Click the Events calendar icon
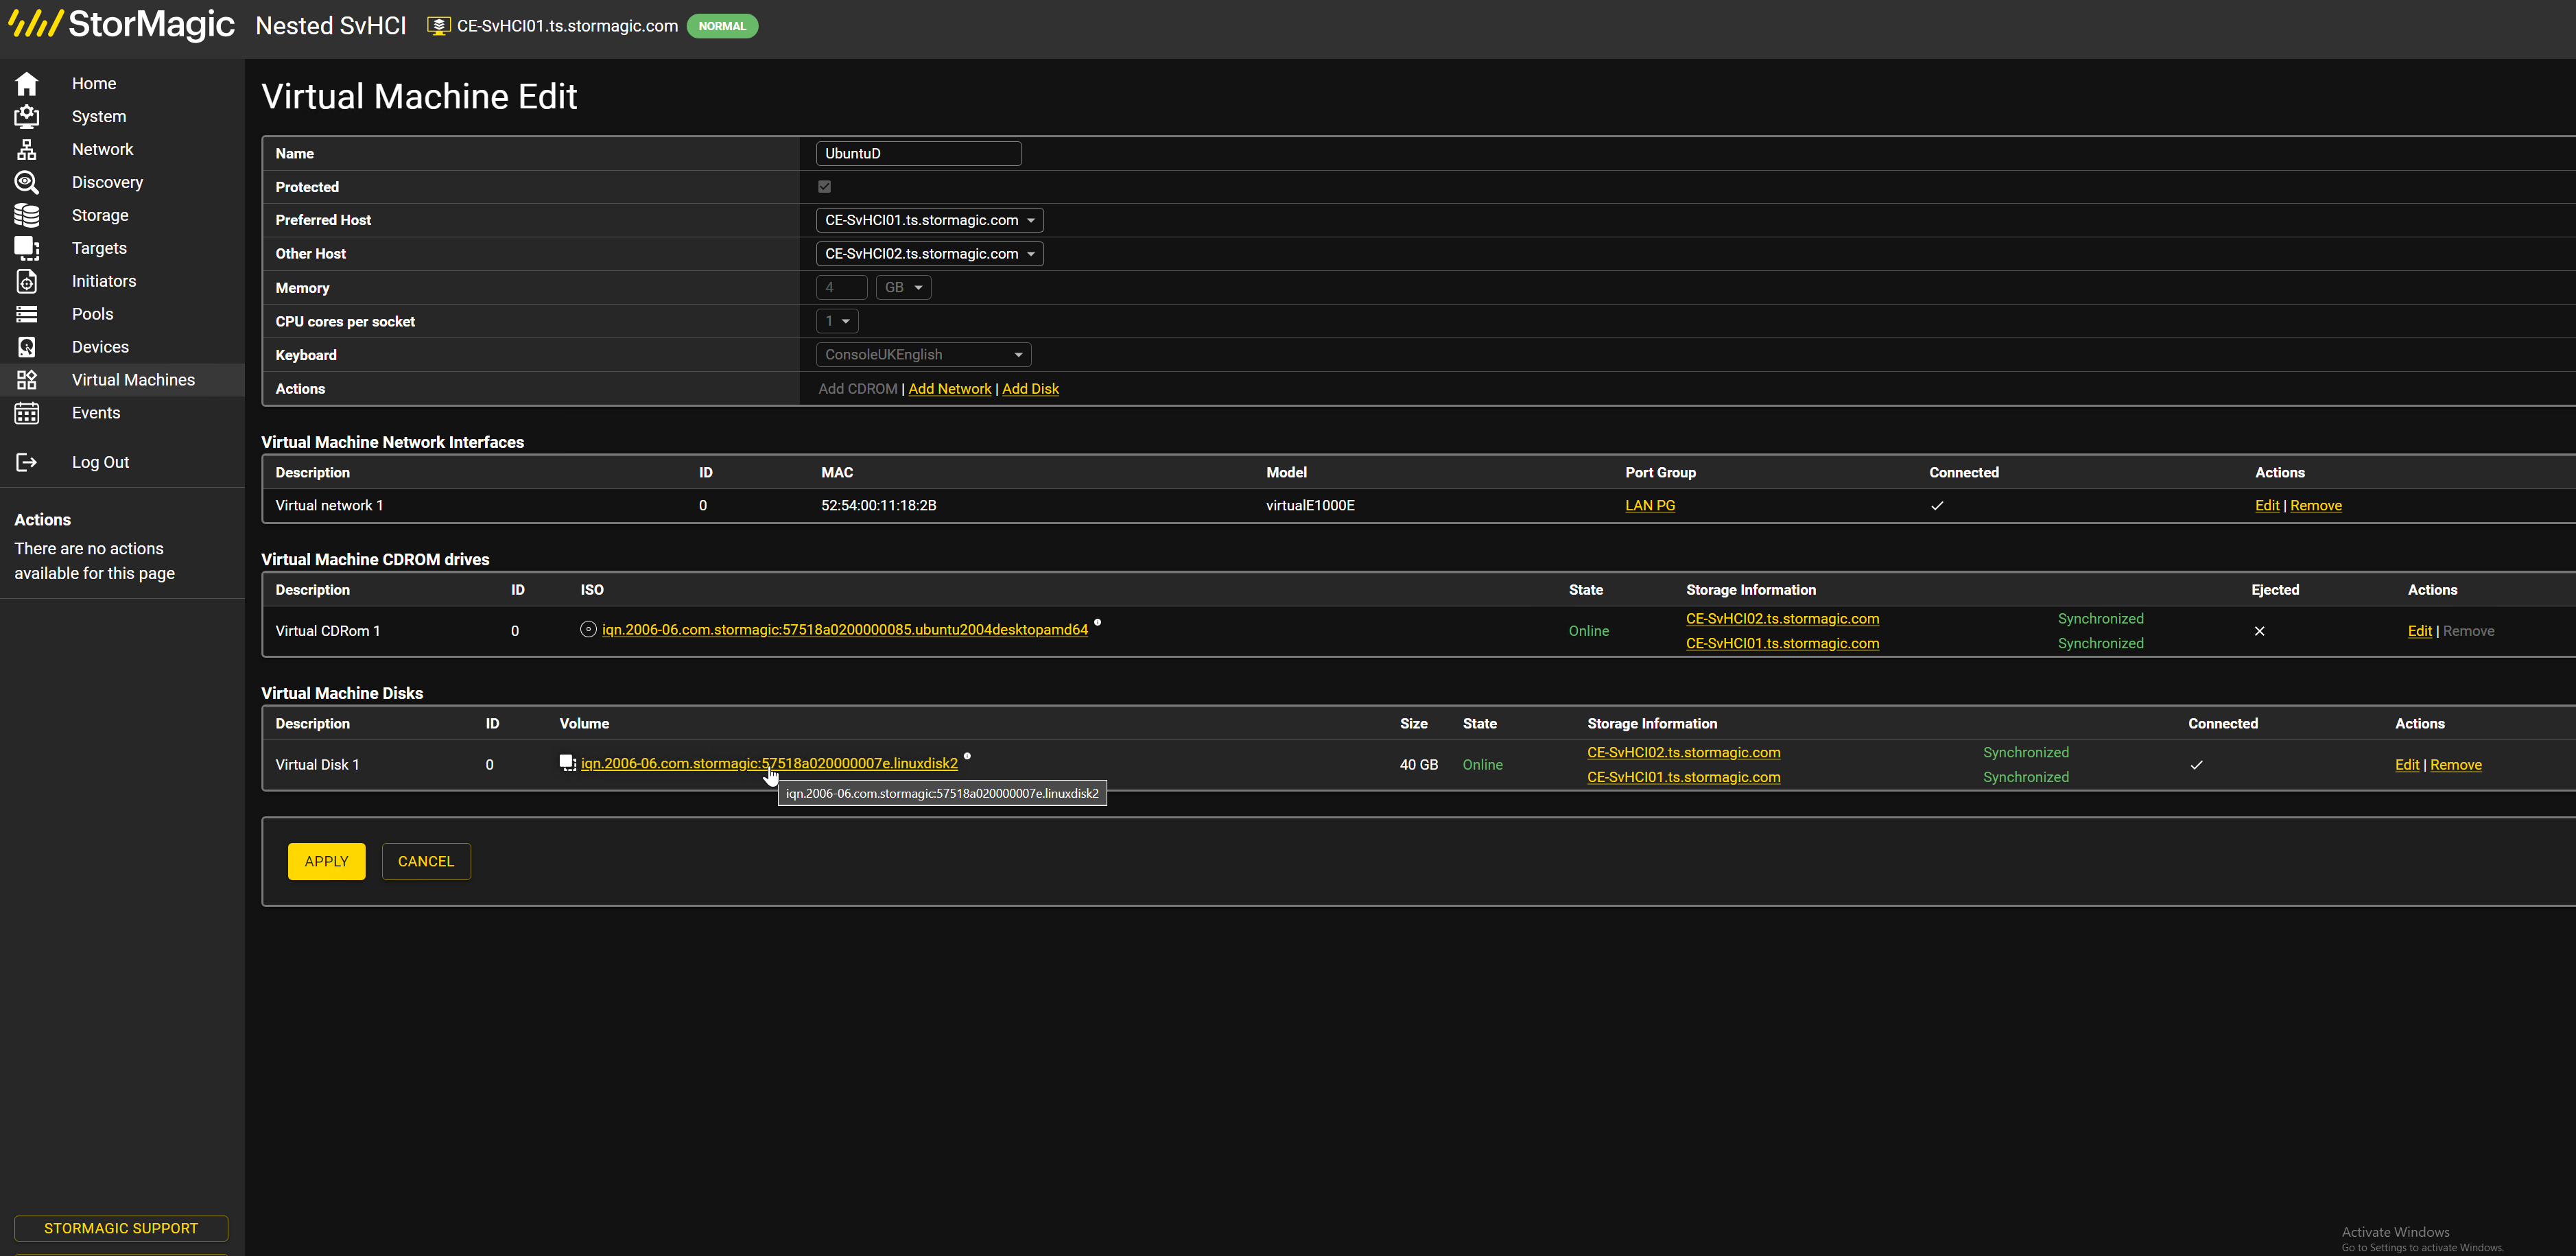Viewport: 2576px width, 1256px height. pyautogui.click(x=27, y=414)
